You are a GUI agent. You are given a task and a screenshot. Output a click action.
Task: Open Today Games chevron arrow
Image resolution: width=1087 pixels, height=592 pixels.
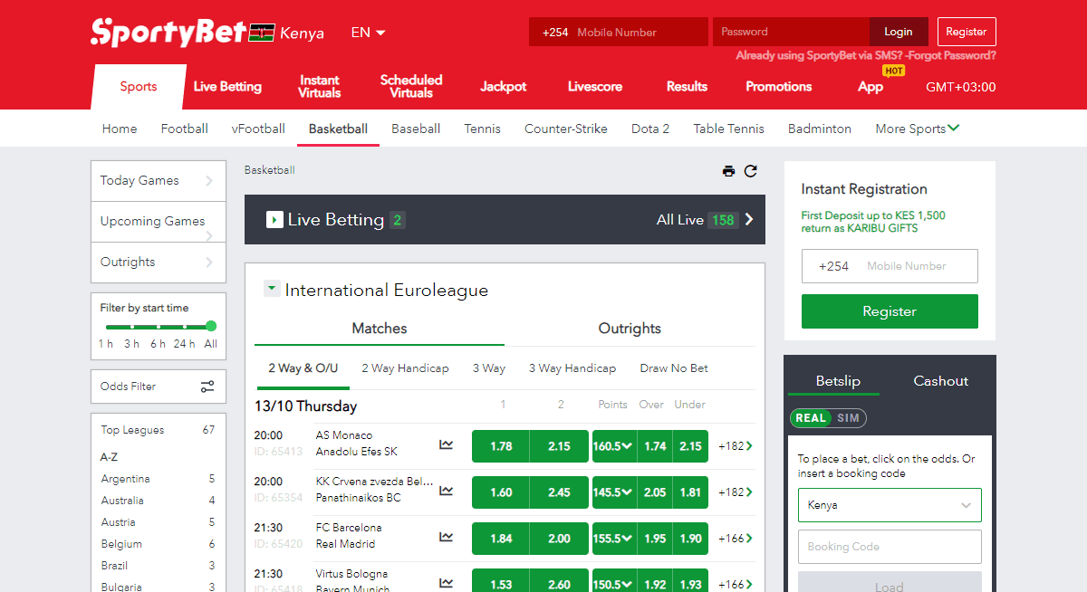pos(209,180)
